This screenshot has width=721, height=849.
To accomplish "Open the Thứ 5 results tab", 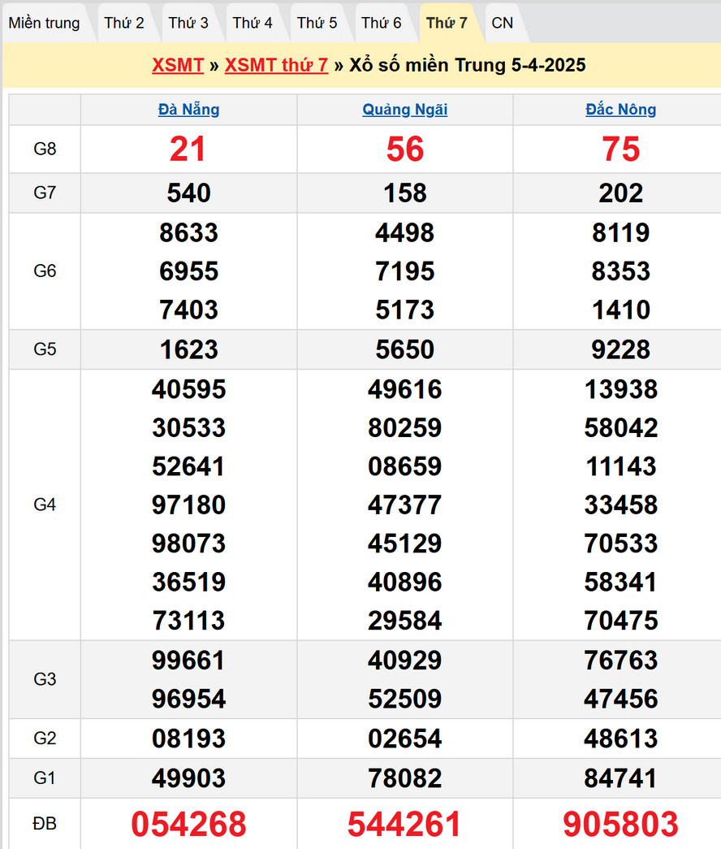I will pyautogui.click(x=317, y=23).
